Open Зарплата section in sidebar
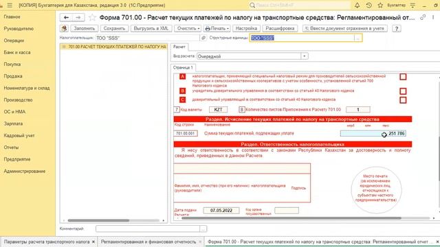440x247 pixels. (x=14, y=123)
